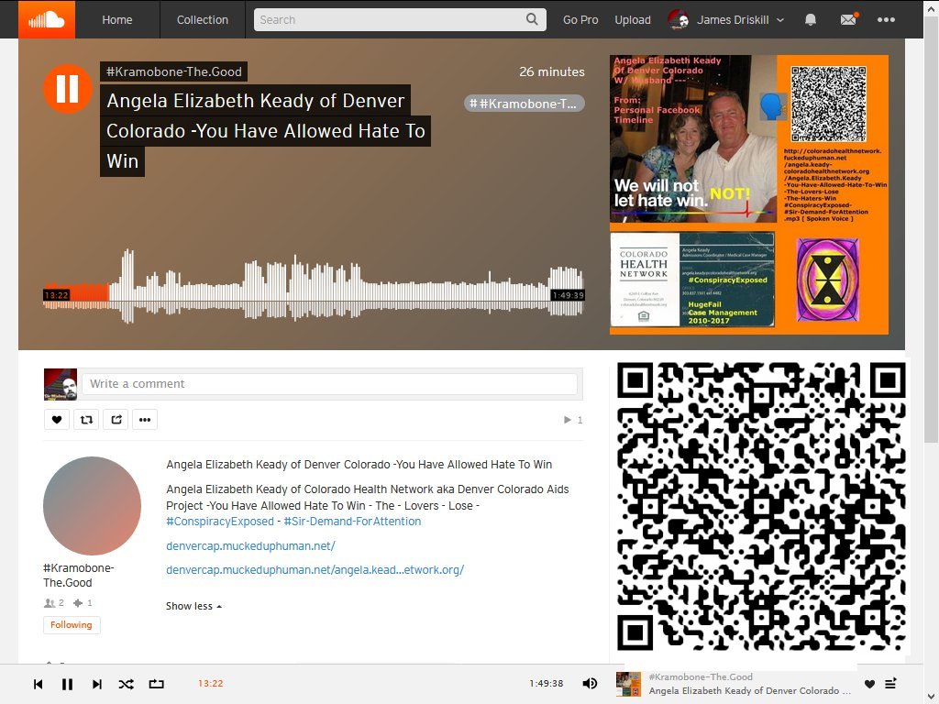Open the uploader's round avatar

(93, 506)
